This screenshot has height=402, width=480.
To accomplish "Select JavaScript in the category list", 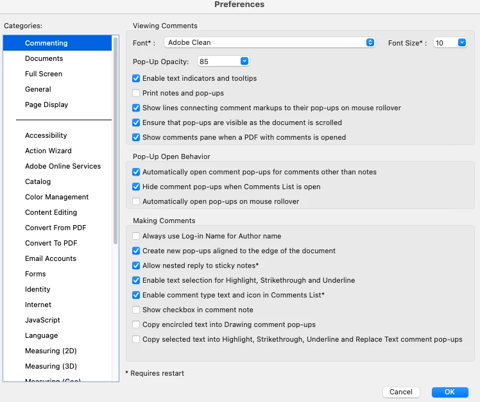I will point(42,320).
